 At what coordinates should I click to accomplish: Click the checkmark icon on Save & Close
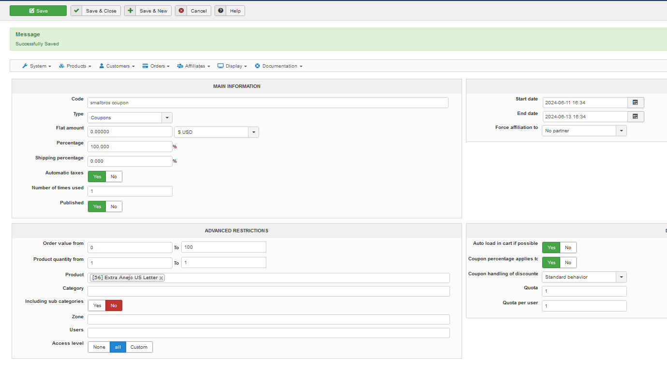(77, 11)
